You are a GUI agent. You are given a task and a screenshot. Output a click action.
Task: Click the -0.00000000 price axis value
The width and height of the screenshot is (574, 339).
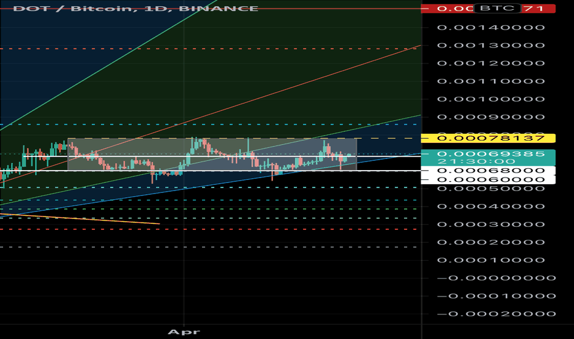(x=497, y=278)
